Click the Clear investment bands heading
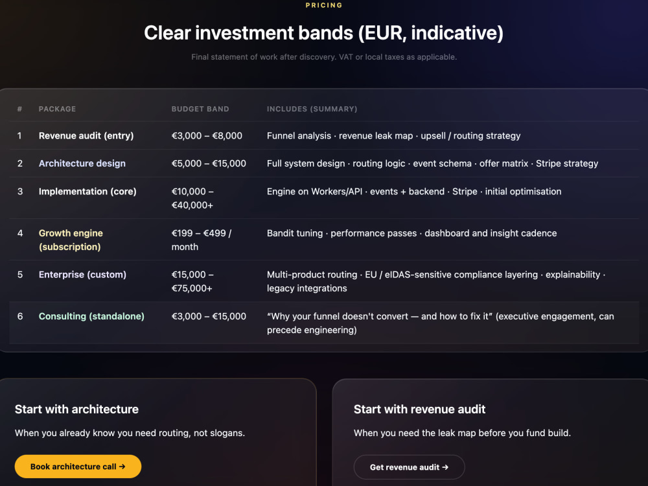The height and width of the screenshot is (486, 648). [x=323, y=33]
